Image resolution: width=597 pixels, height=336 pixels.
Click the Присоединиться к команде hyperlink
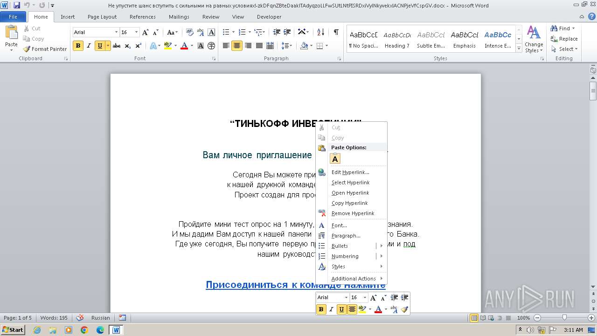[x=296, y=285]
